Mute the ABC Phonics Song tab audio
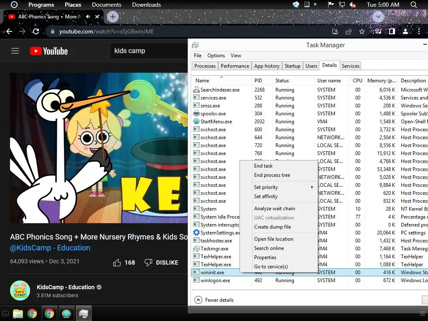The height and width of the screenshot is (321, 428). click(x=88, y=17)
